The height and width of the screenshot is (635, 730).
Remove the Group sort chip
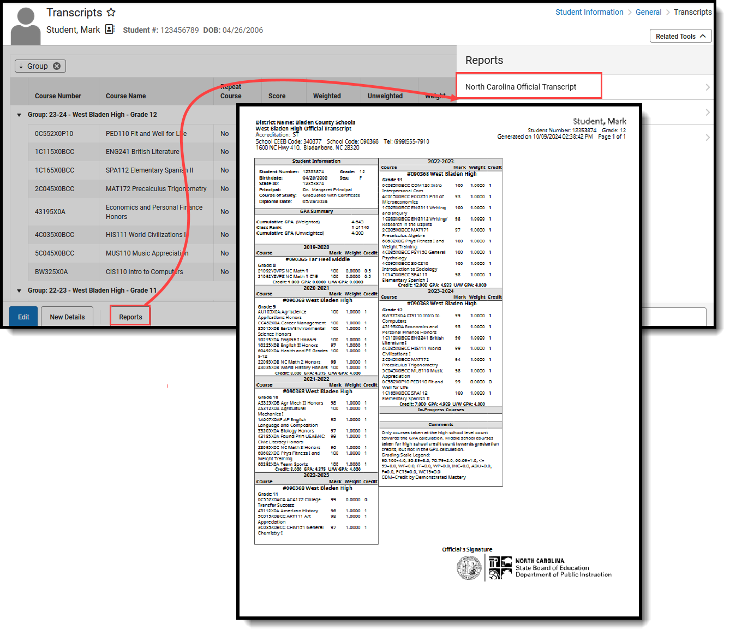[x=57, y=66]
